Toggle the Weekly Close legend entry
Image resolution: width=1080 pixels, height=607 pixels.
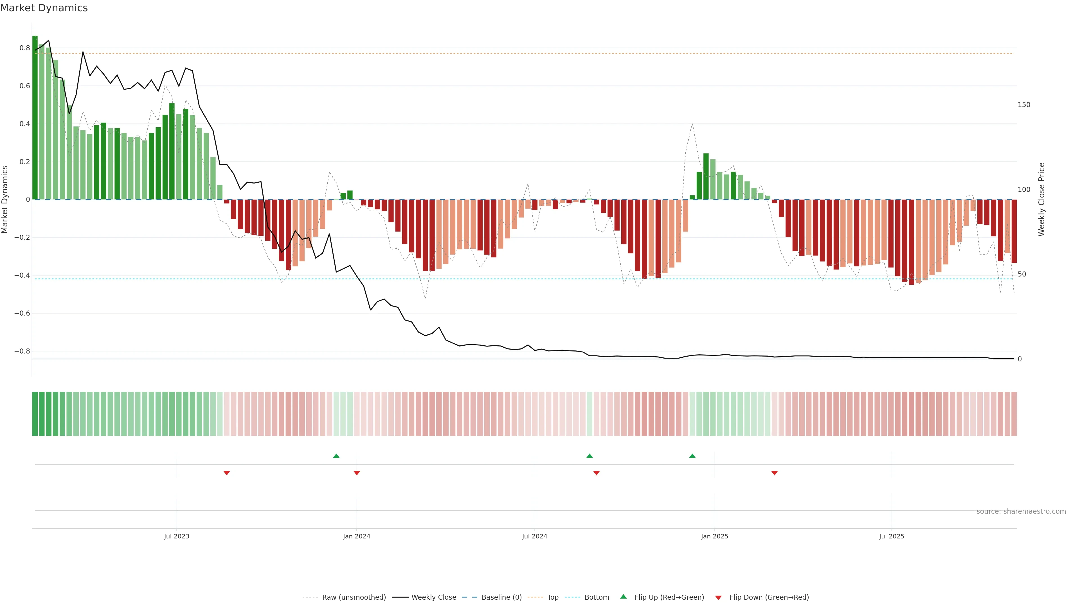433,597
